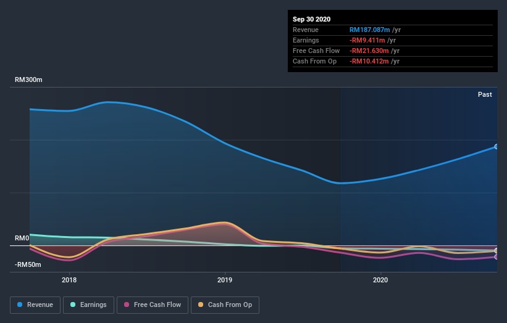
Task: Click the Sep 30 2020 tooltip date
Action: tap(311, 19)
